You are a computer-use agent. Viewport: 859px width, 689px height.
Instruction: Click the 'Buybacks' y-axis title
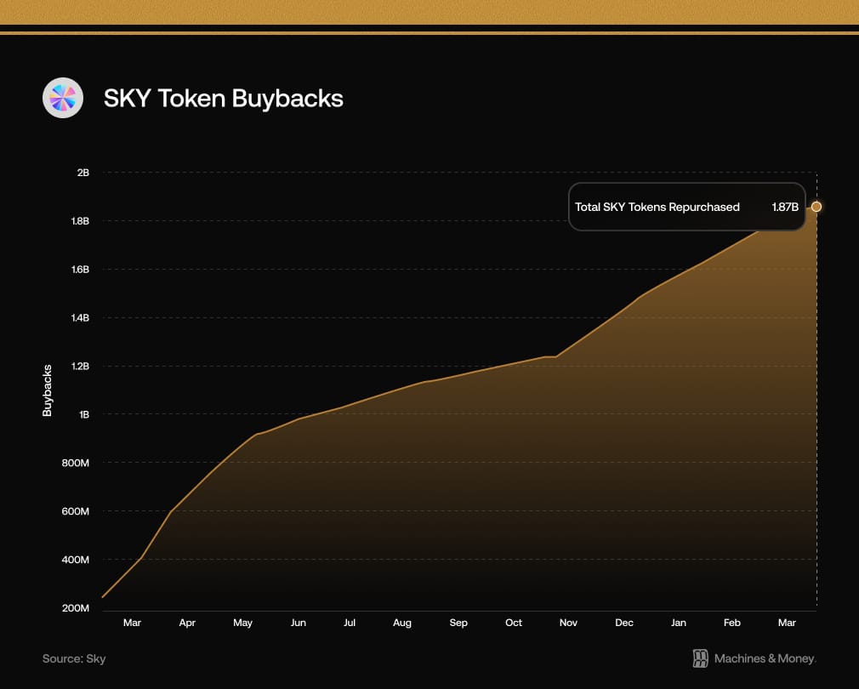coord(47,390)
